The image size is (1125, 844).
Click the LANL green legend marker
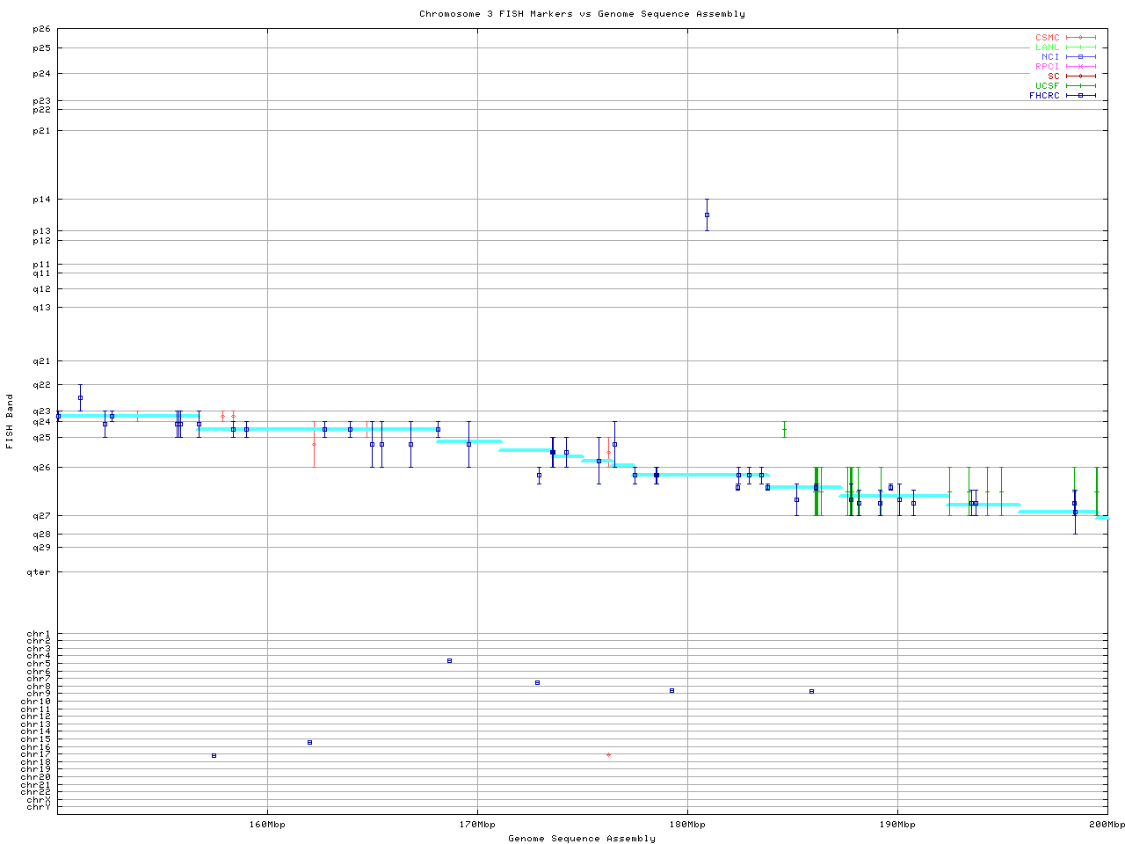tap(1080, 47)
